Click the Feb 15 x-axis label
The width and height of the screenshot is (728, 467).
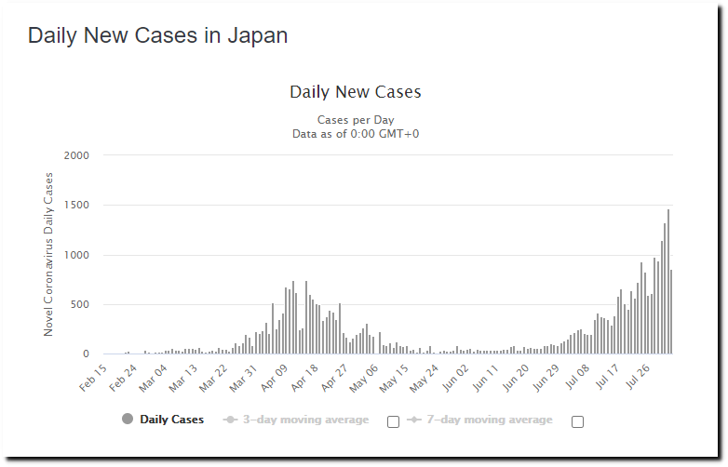[93, 374]
